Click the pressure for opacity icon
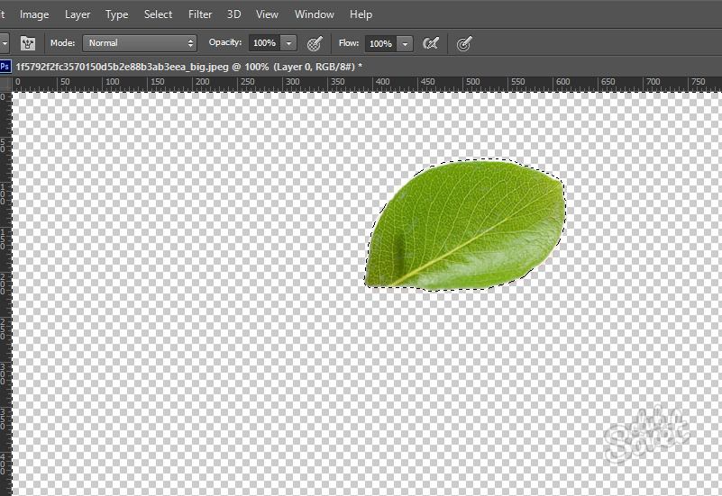Image resolution: width=722 pixels, height=496 pixels. point(315,43)
